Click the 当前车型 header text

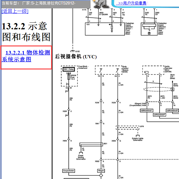tap(39, 3)
